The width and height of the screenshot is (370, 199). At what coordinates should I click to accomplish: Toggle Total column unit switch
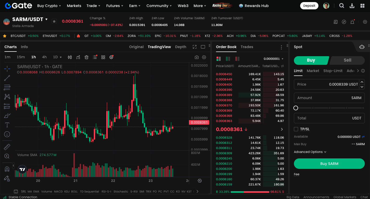pyautogui.click(x=282, y=66)
